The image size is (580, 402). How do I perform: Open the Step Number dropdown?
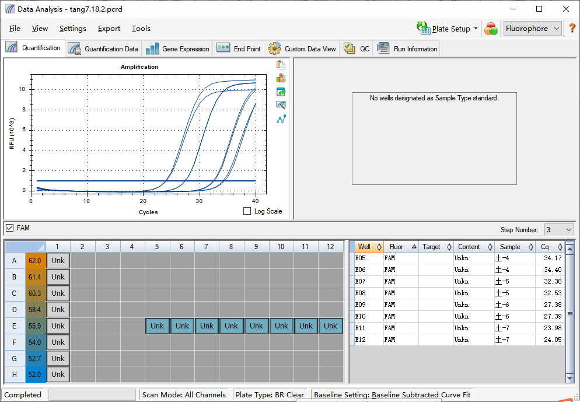558,230
